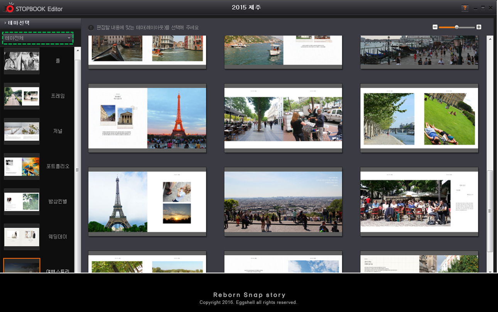The width and height of the screenshot is (498, 312).
Task: Select the 프레임 theme
Action: [x=22, y=96]
